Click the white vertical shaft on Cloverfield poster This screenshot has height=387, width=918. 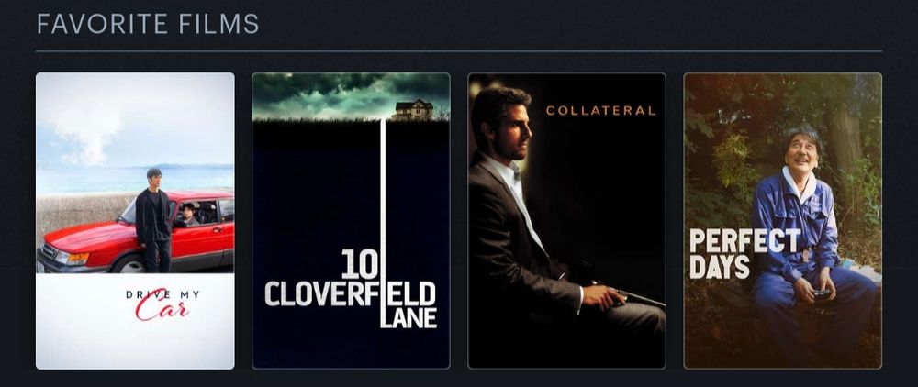click(x=384, y=222)
